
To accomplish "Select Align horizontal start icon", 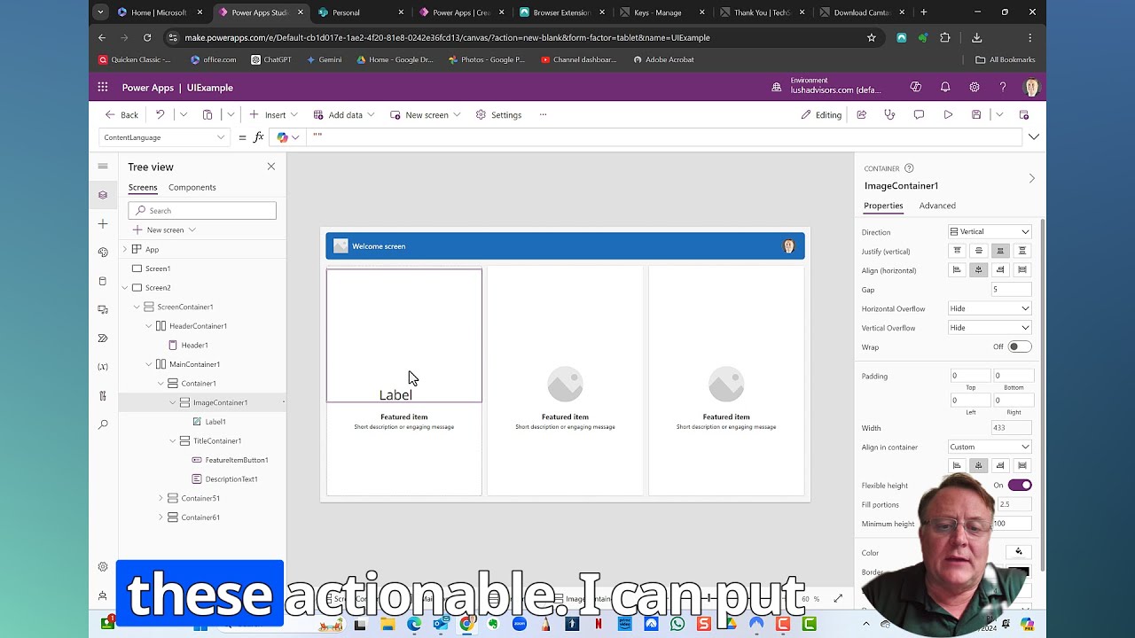I will coord(957,270).
